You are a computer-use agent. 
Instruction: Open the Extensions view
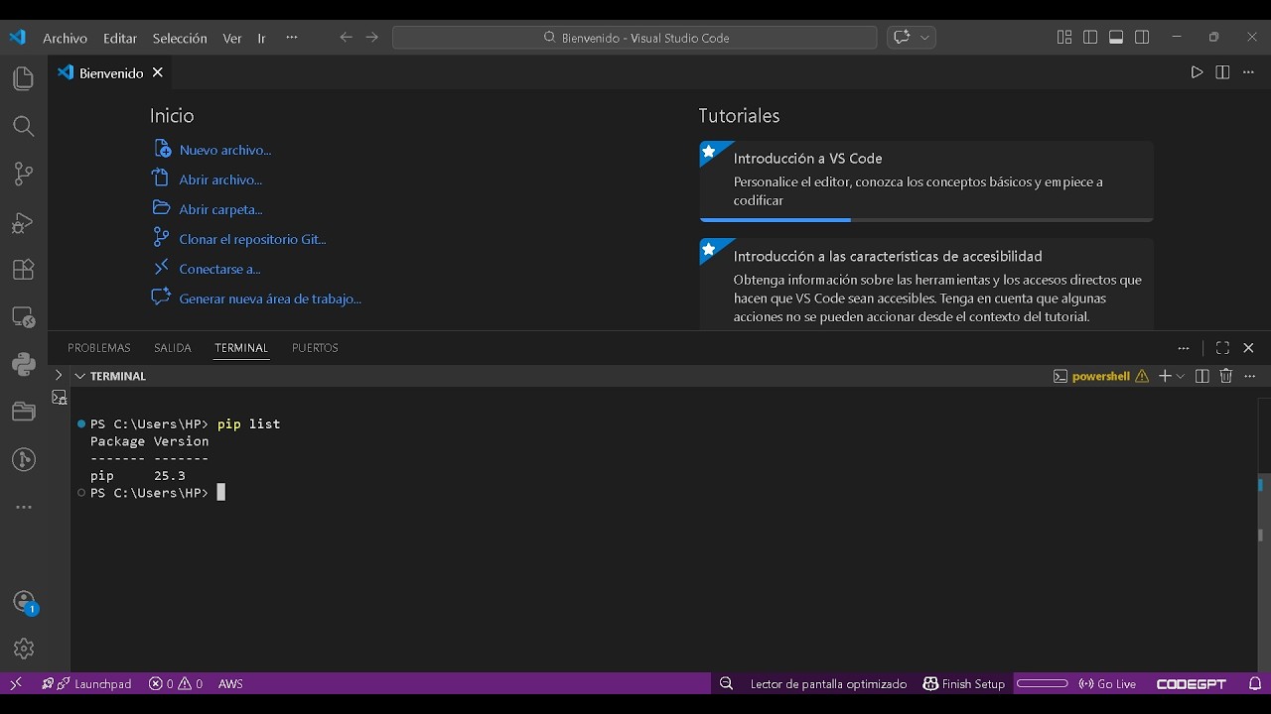point(23,270)
